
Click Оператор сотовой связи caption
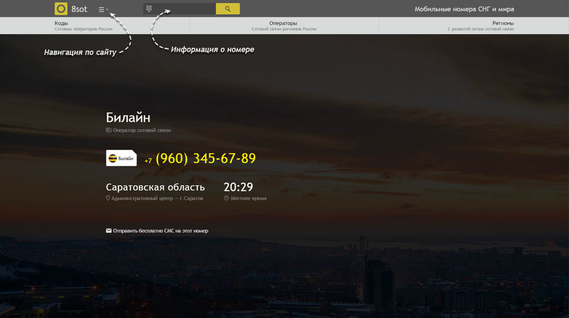[142, 130]
